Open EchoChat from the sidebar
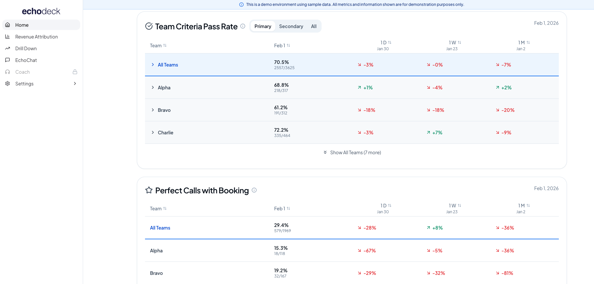The height and width of the screenshot is (284, 594). click(x=26, y=60)
